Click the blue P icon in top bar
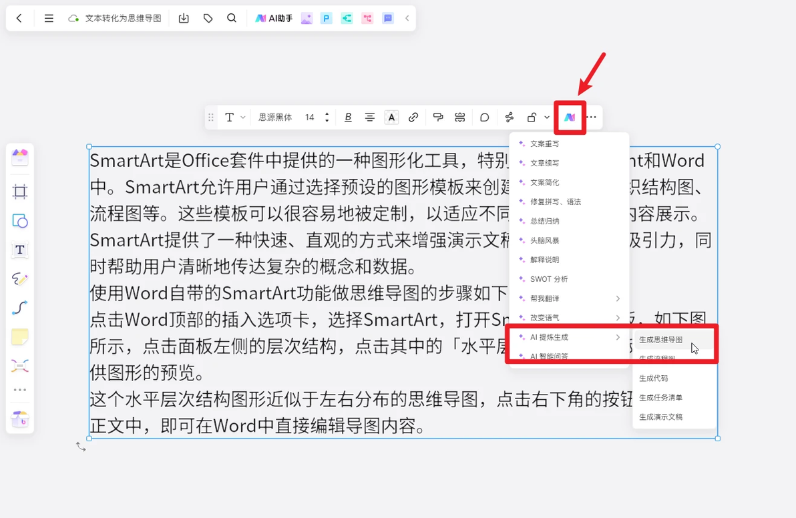796x518 pixels. pos(327,18)
